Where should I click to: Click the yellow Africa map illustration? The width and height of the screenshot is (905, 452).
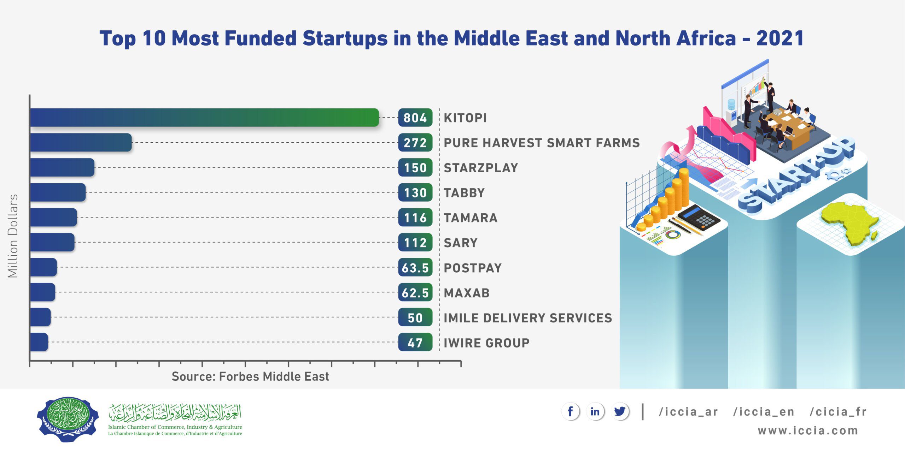click(850, 222)
